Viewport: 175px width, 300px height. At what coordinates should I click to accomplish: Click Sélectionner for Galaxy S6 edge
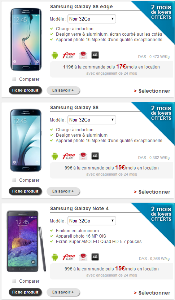[152, 91]
